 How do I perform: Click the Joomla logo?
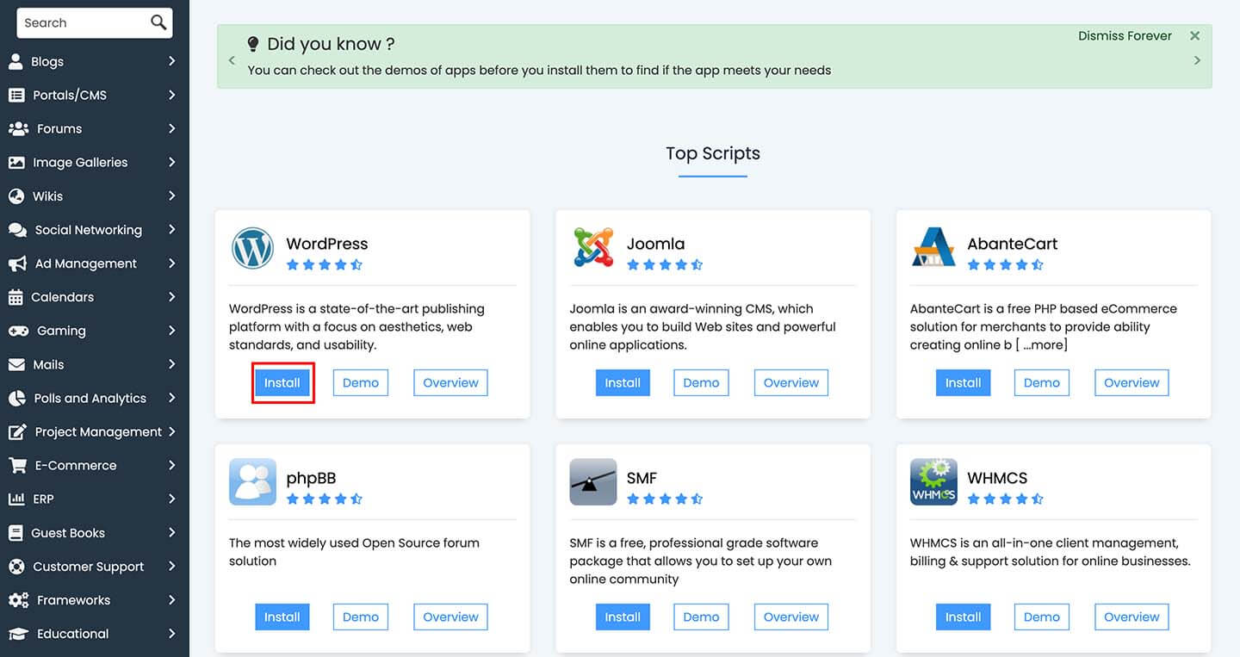coord(593,248)
